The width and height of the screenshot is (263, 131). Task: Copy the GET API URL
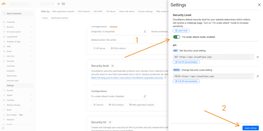coord(258,57)
